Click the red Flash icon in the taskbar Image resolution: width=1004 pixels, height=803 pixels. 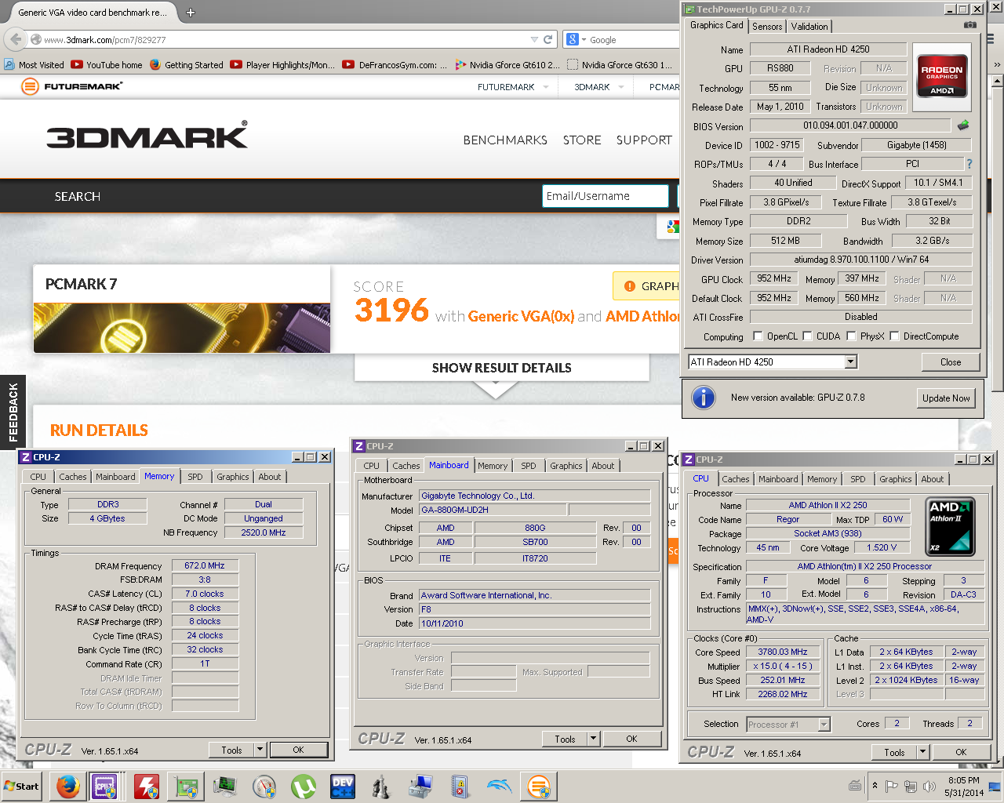click(x=146, y=787)
